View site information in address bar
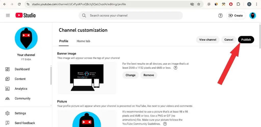 [x=28, y=4]
